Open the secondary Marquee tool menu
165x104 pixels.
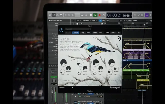click(x=125, y=21)
